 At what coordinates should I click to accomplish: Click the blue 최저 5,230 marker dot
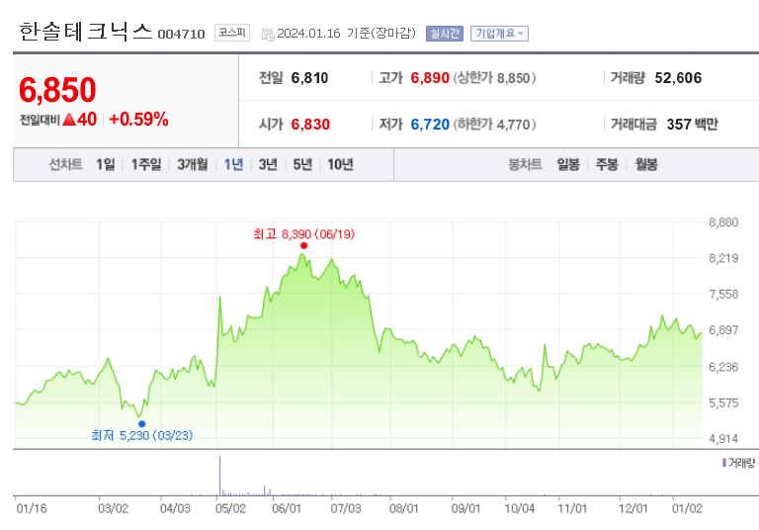(142, 424)
